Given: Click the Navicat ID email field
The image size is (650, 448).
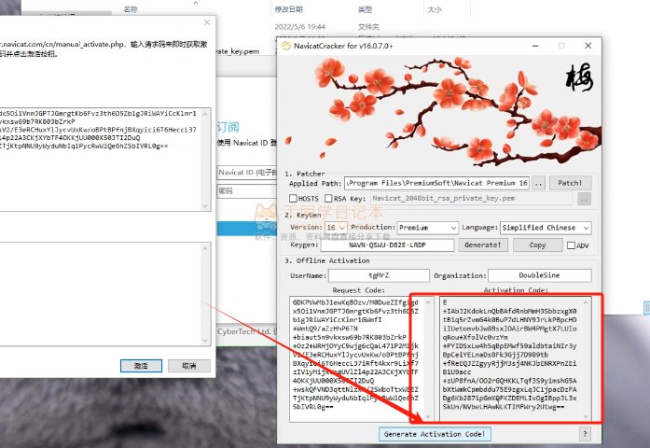Looking at the screenshot, I should (247, 172).
